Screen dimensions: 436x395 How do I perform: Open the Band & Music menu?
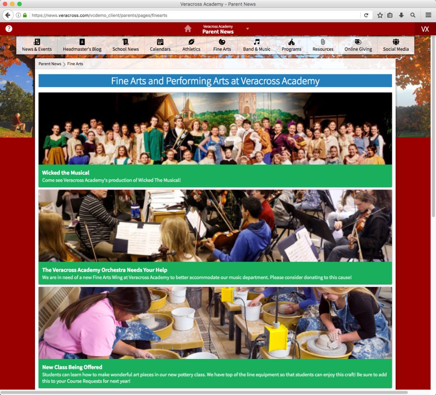[256, 45]
